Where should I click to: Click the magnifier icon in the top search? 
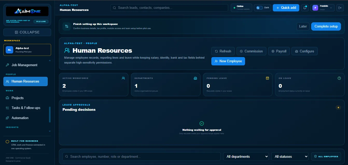(114, 8)
